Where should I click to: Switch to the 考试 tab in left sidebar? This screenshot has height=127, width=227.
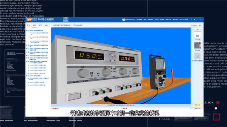tap(46, 25)
